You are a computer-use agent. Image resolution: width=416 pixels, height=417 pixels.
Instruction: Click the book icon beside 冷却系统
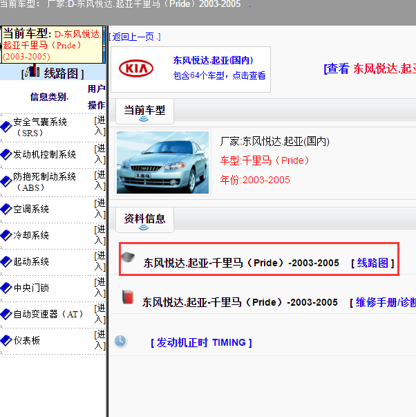click(x=6, y=235)
